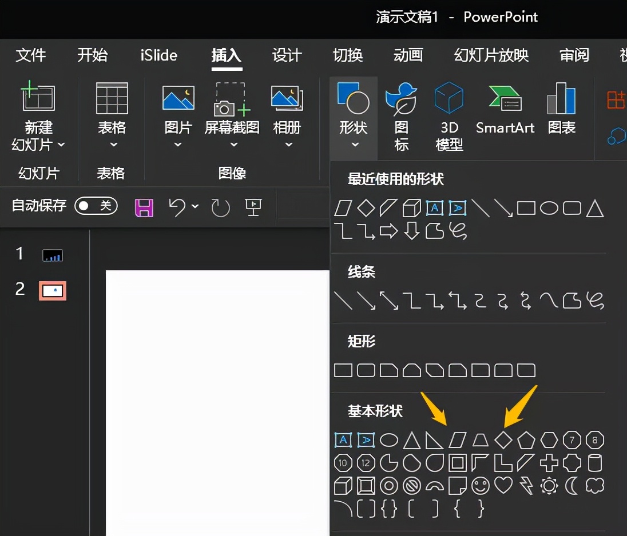
Task: Select the cloud shape
Action: [595, 486]
